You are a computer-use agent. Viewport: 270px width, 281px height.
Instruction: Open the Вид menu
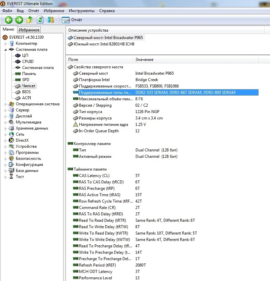(x=20, y=11)
